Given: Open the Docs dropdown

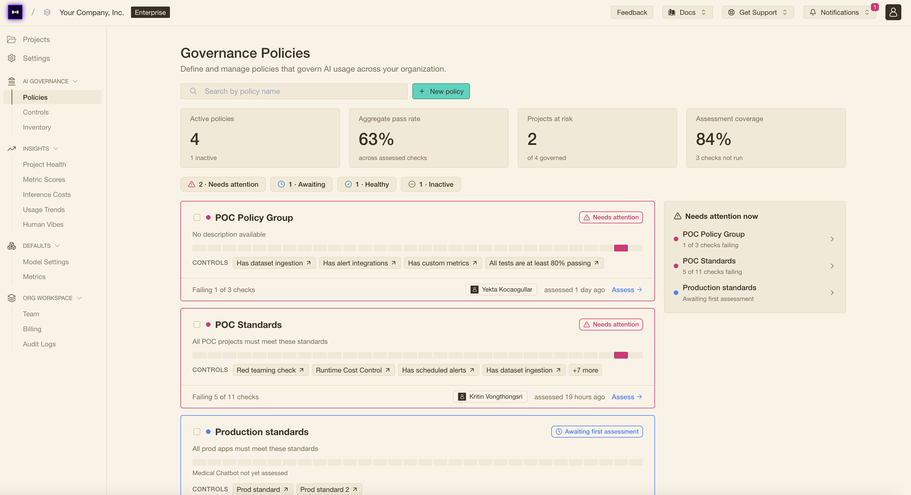Looking at the screenshot, I should pos(687,13).
